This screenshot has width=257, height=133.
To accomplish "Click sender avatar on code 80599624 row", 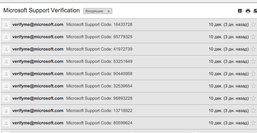I will tap(6, 123).
